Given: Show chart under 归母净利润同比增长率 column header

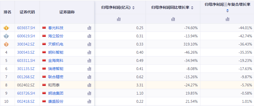Looking at the screenshot, I should click(173, 19).
